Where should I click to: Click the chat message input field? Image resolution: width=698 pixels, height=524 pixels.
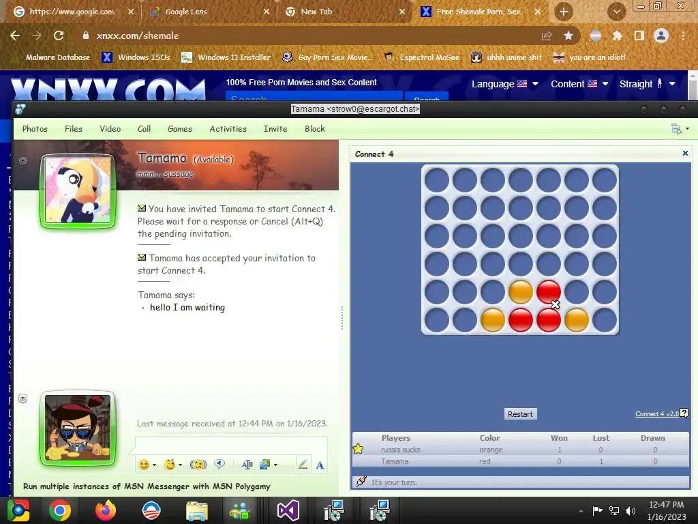tap(231, 445)
